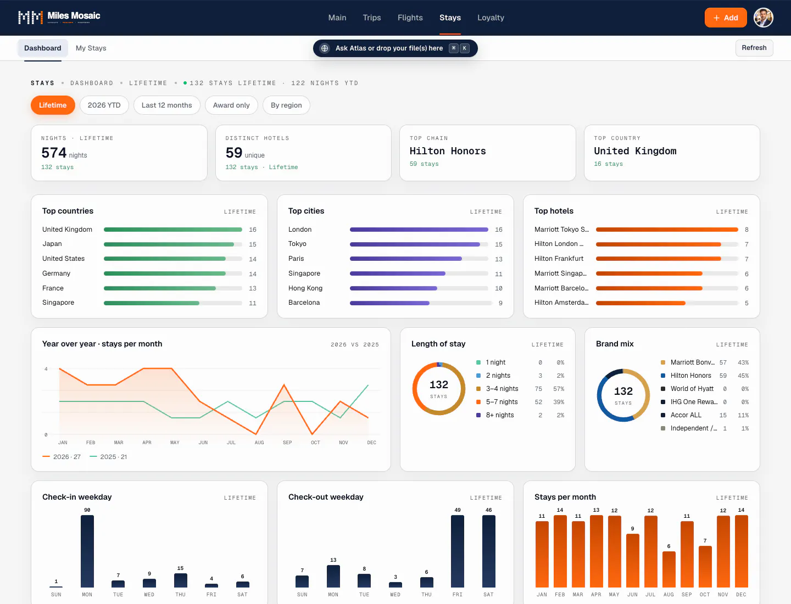Image resolution: width=791 pixels, height=604 pixels.
Task: Click the Hilton Frankfurt hotel row
Action: pyautogui.click(x=642, y=259)
